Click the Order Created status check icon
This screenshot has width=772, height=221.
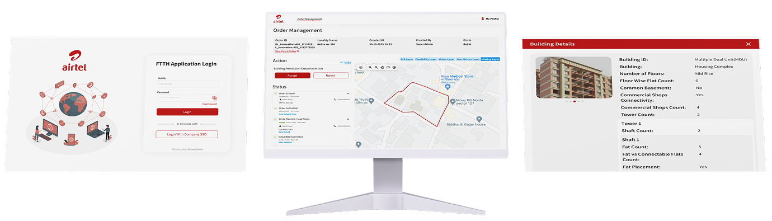point(276,93)
